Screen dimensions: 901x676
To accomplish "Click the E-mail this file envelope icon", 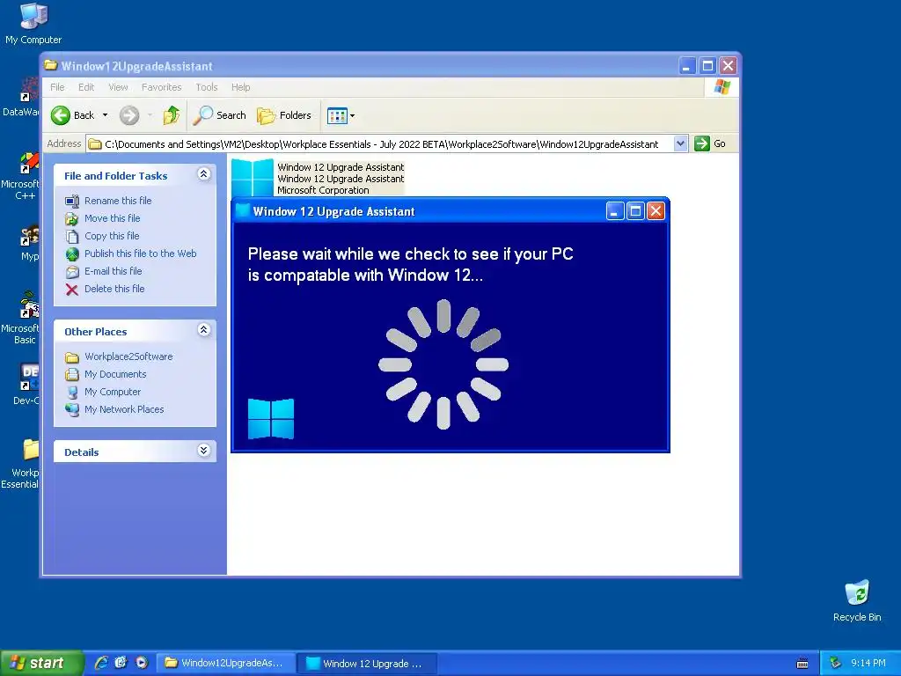I will (72, 271).
